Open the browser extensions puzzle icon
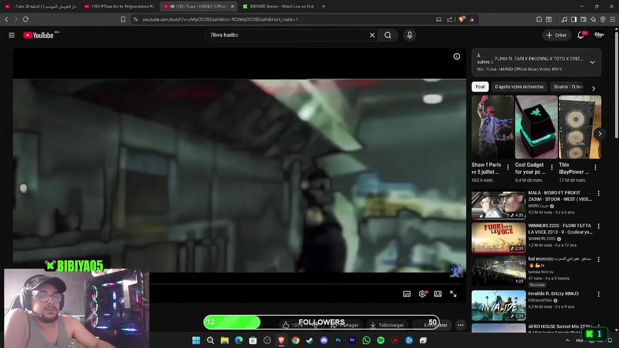Image resolution: width=619 pixels, height=348 pixels. (x=539, y=19)
